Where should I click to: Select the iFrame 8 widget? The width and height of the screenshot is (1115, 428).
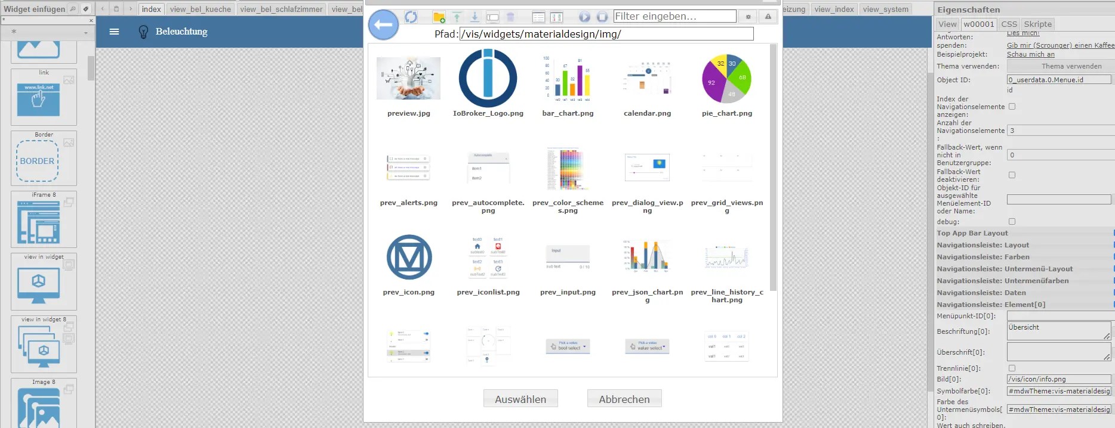[x=44, y=219]
